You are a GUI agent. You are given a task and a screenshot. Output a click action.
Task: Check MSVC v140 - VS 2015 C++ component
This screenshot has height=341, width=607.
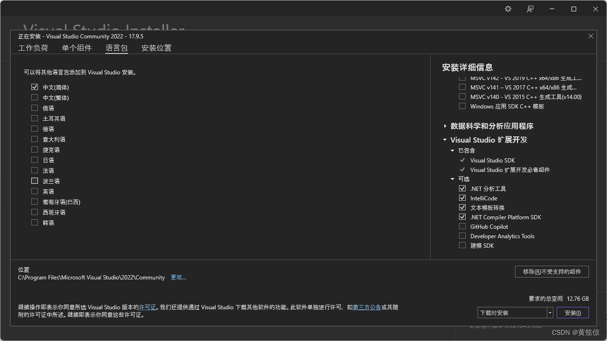point(462,97)
